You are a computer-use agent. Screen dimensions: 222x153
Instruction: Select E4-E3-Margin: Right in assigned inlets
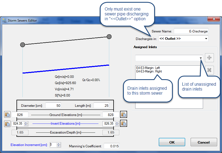coord(149,71)
